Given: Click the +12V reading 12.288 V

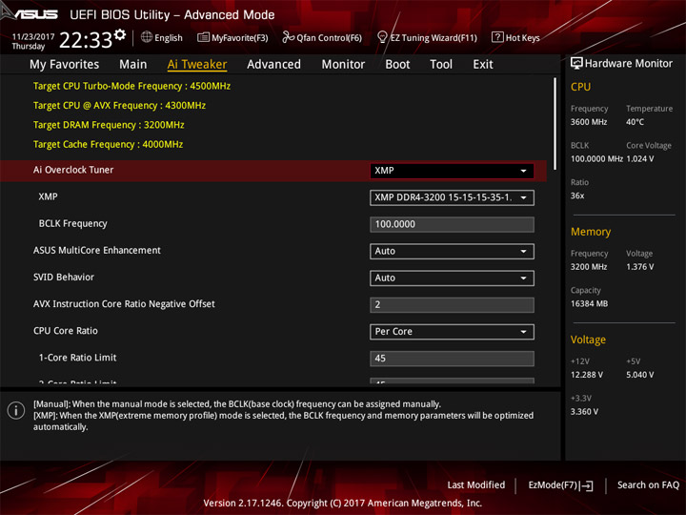Looking at the screenshot, I should pos(586,375).
